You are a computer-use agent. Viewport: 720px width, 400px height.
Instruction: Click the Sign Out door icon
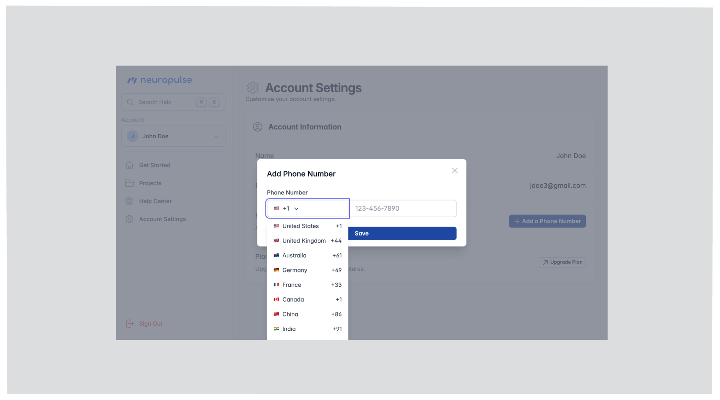point(130,324)
